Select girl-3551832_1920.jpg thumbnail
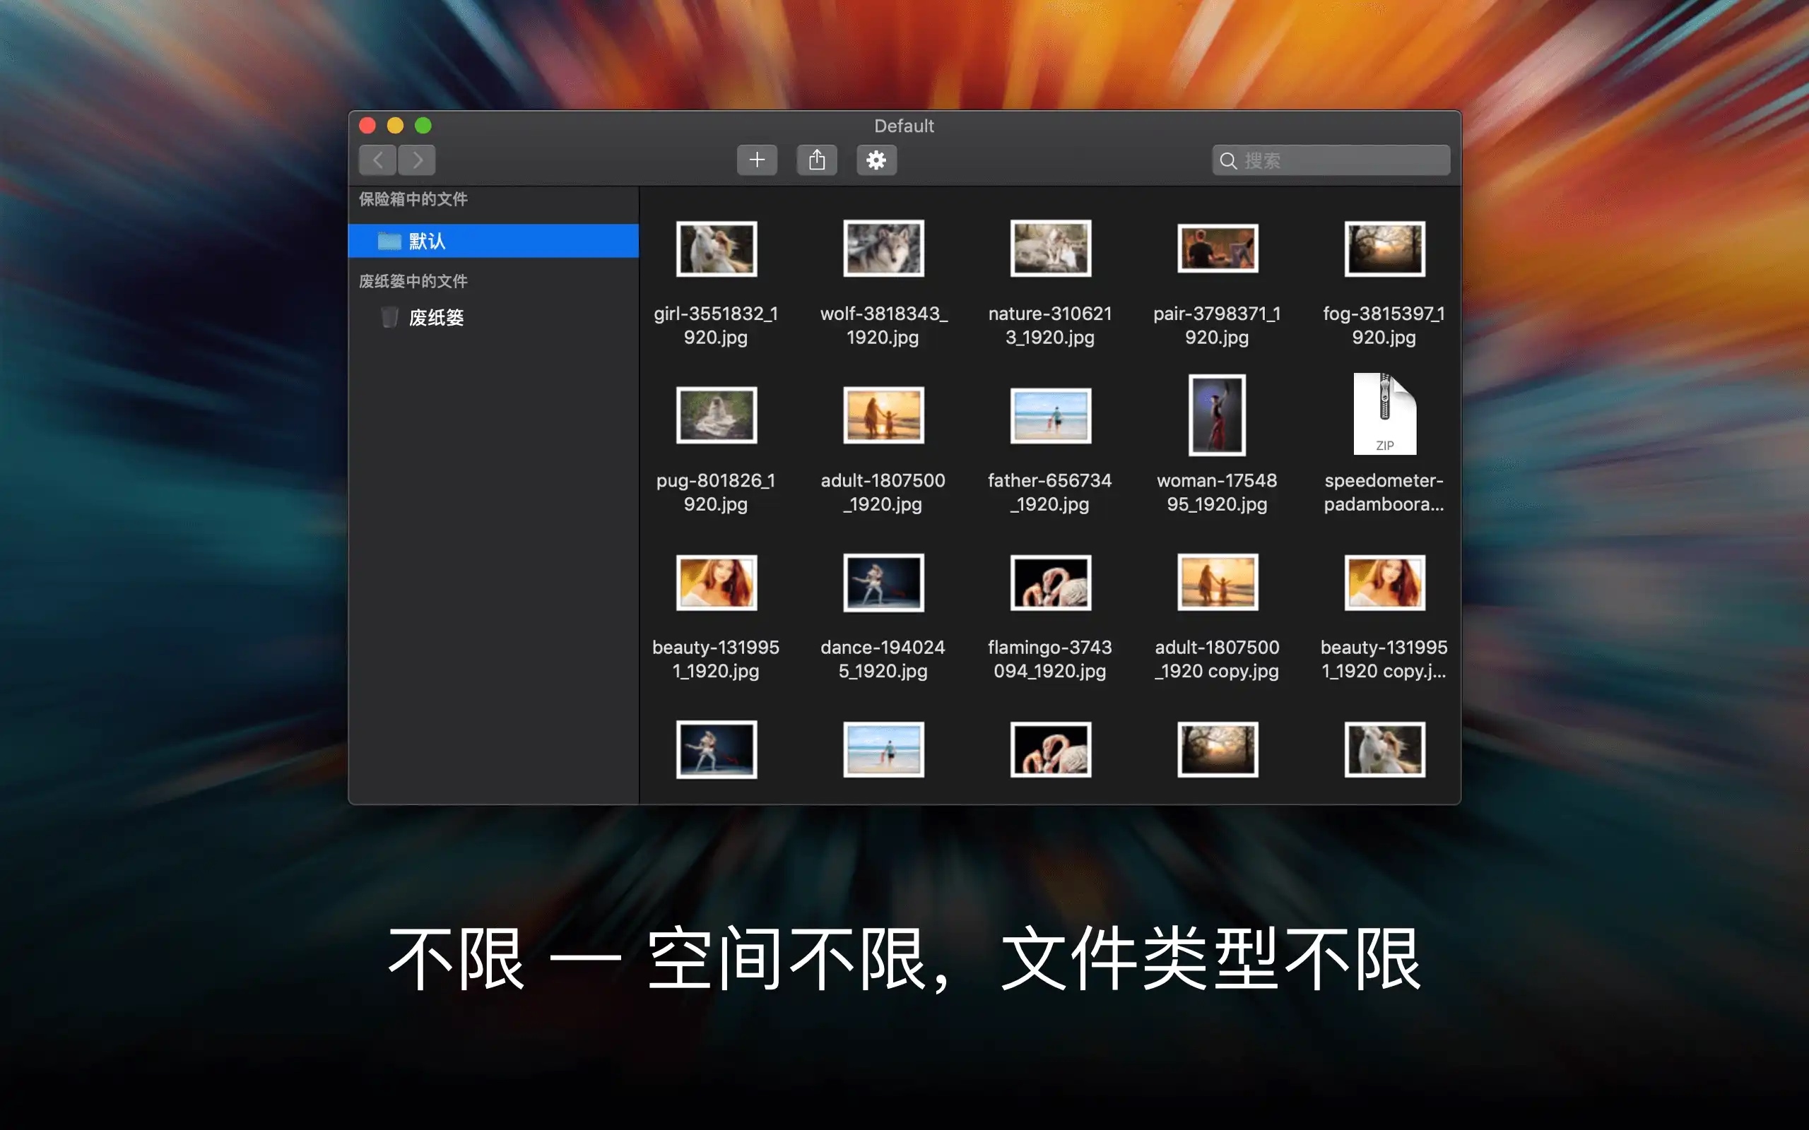Screen dimensions: 1809x1130 point(716,248)
